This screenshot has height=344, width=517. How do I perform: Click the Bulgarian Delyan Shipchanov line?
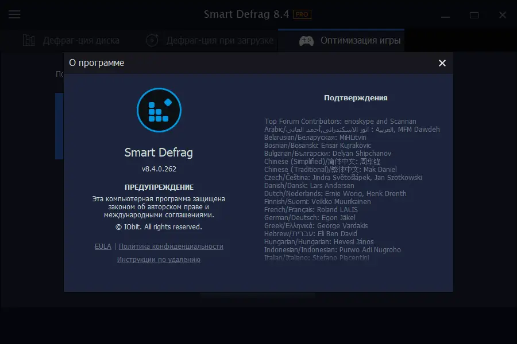coord(328,154)
